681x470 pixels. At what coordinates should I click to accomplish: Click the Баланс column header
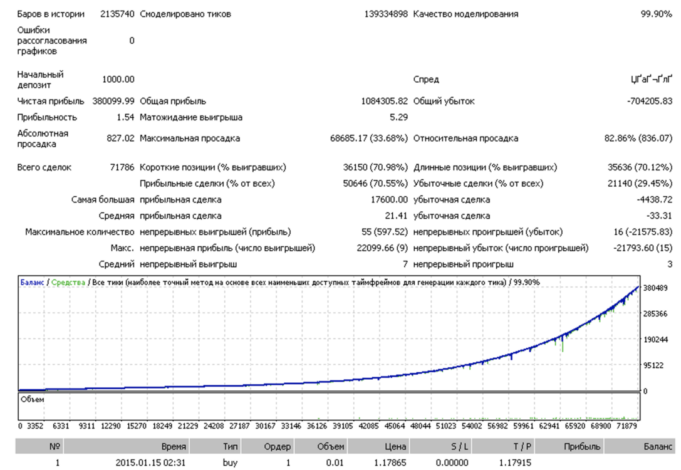[639, 446]
